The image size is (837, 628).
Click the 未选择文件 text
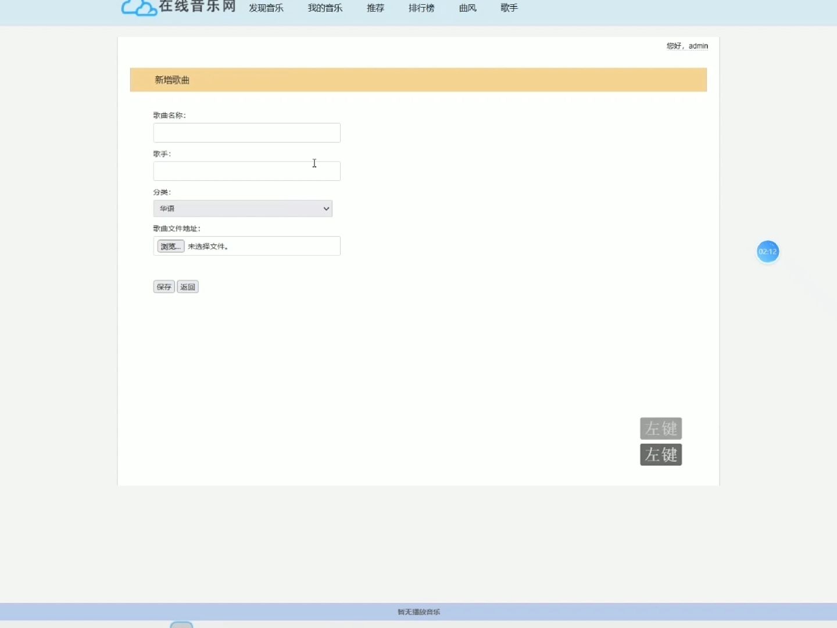[208, 247]
